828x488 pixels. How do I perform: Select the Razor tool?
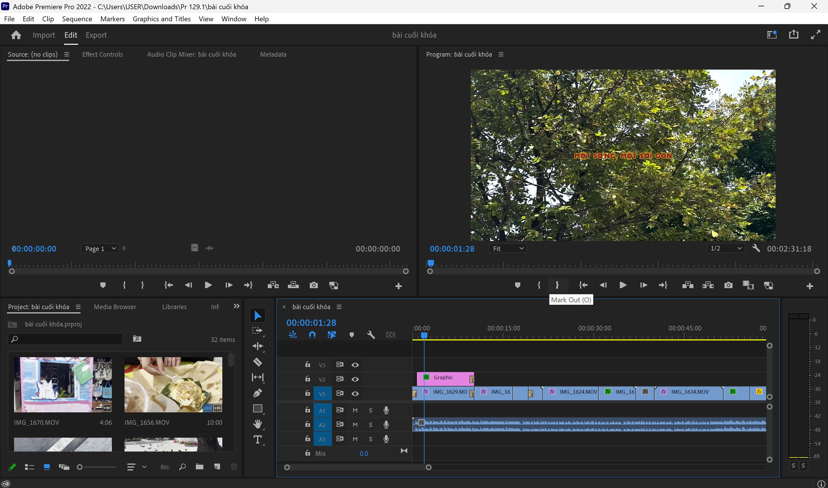[257, 362]
